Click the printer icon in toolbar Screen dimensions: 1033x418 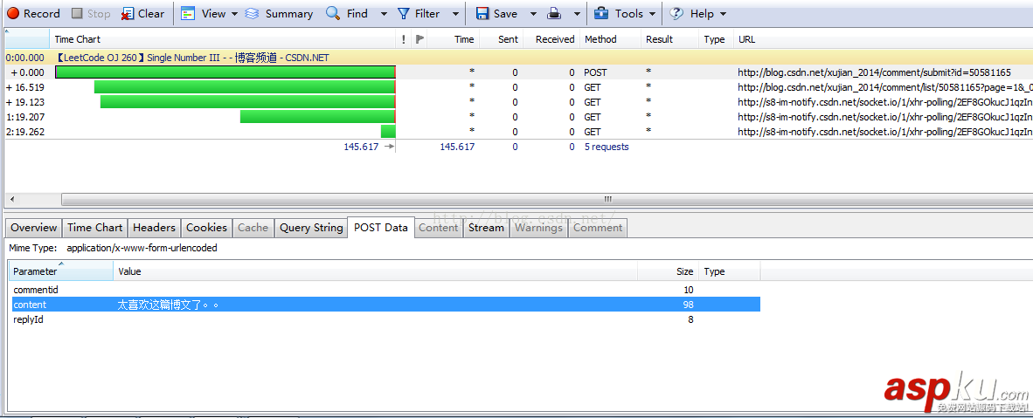click(x=554, y=13)
